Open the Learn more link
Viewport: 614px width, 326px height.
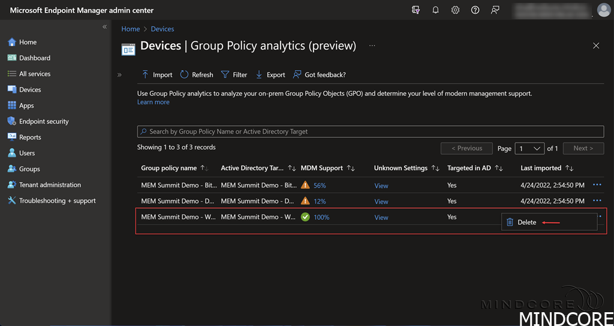(x=153, y=102)
